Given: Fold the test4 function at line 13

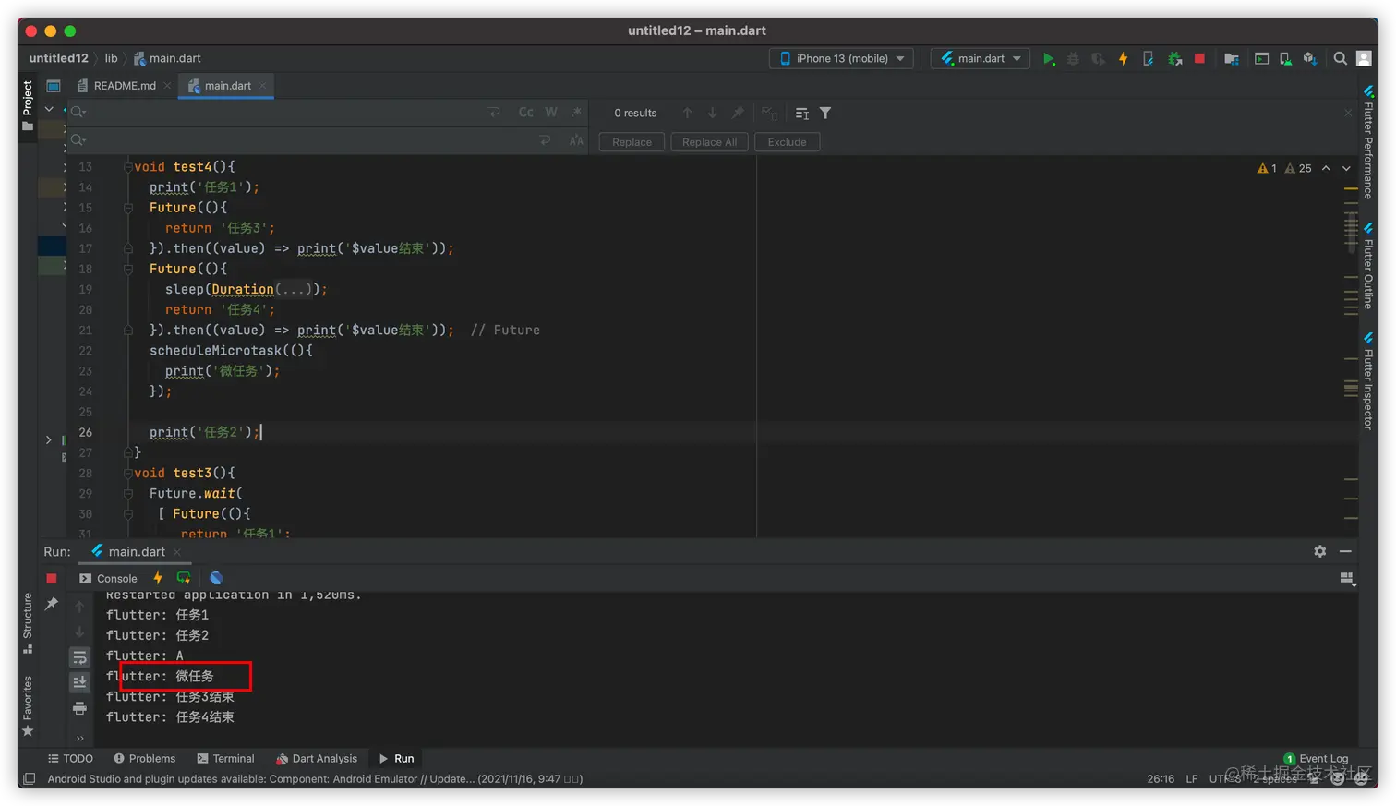Looking at the screenshot, I should coord(128,166).
